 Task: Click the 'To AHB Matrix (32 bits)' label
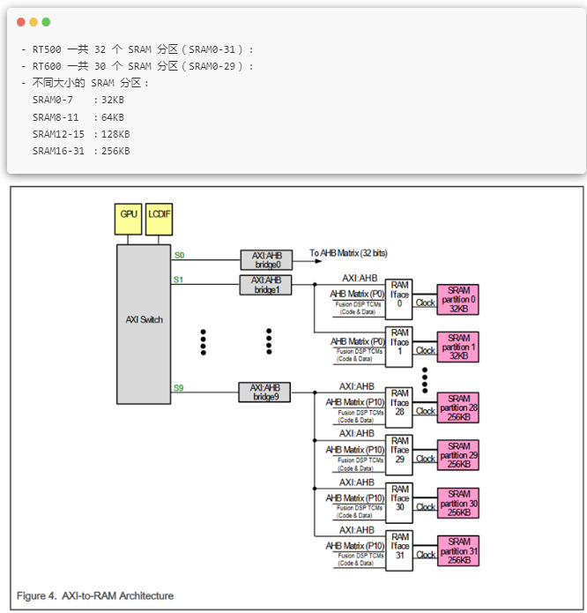(348, 253)
